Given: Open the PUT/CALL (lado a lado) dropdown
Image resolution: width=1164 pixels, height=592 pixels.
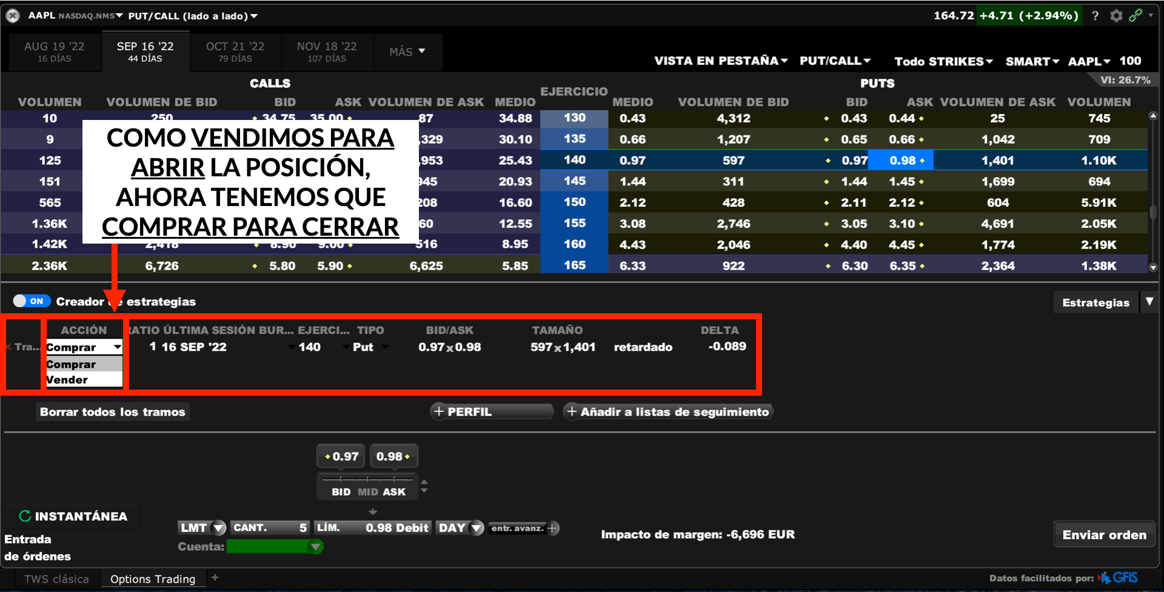Looking at the screenshot, I should (193, 16).
